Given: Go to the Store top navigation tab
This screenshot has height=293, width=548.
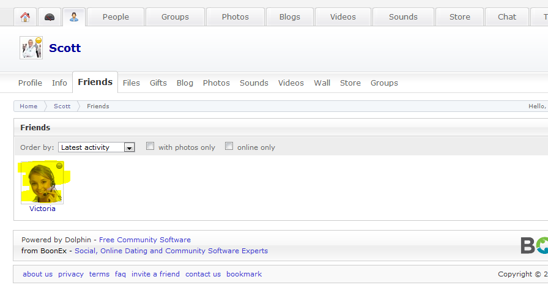Looking at the screenshot, I should tap(460, 17).
